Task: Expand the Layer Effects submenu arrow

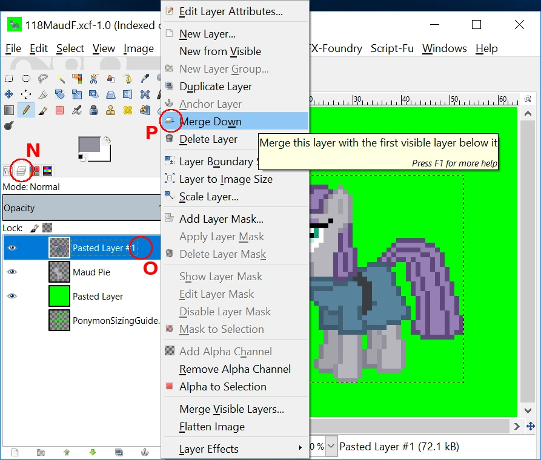Action: 300,447
